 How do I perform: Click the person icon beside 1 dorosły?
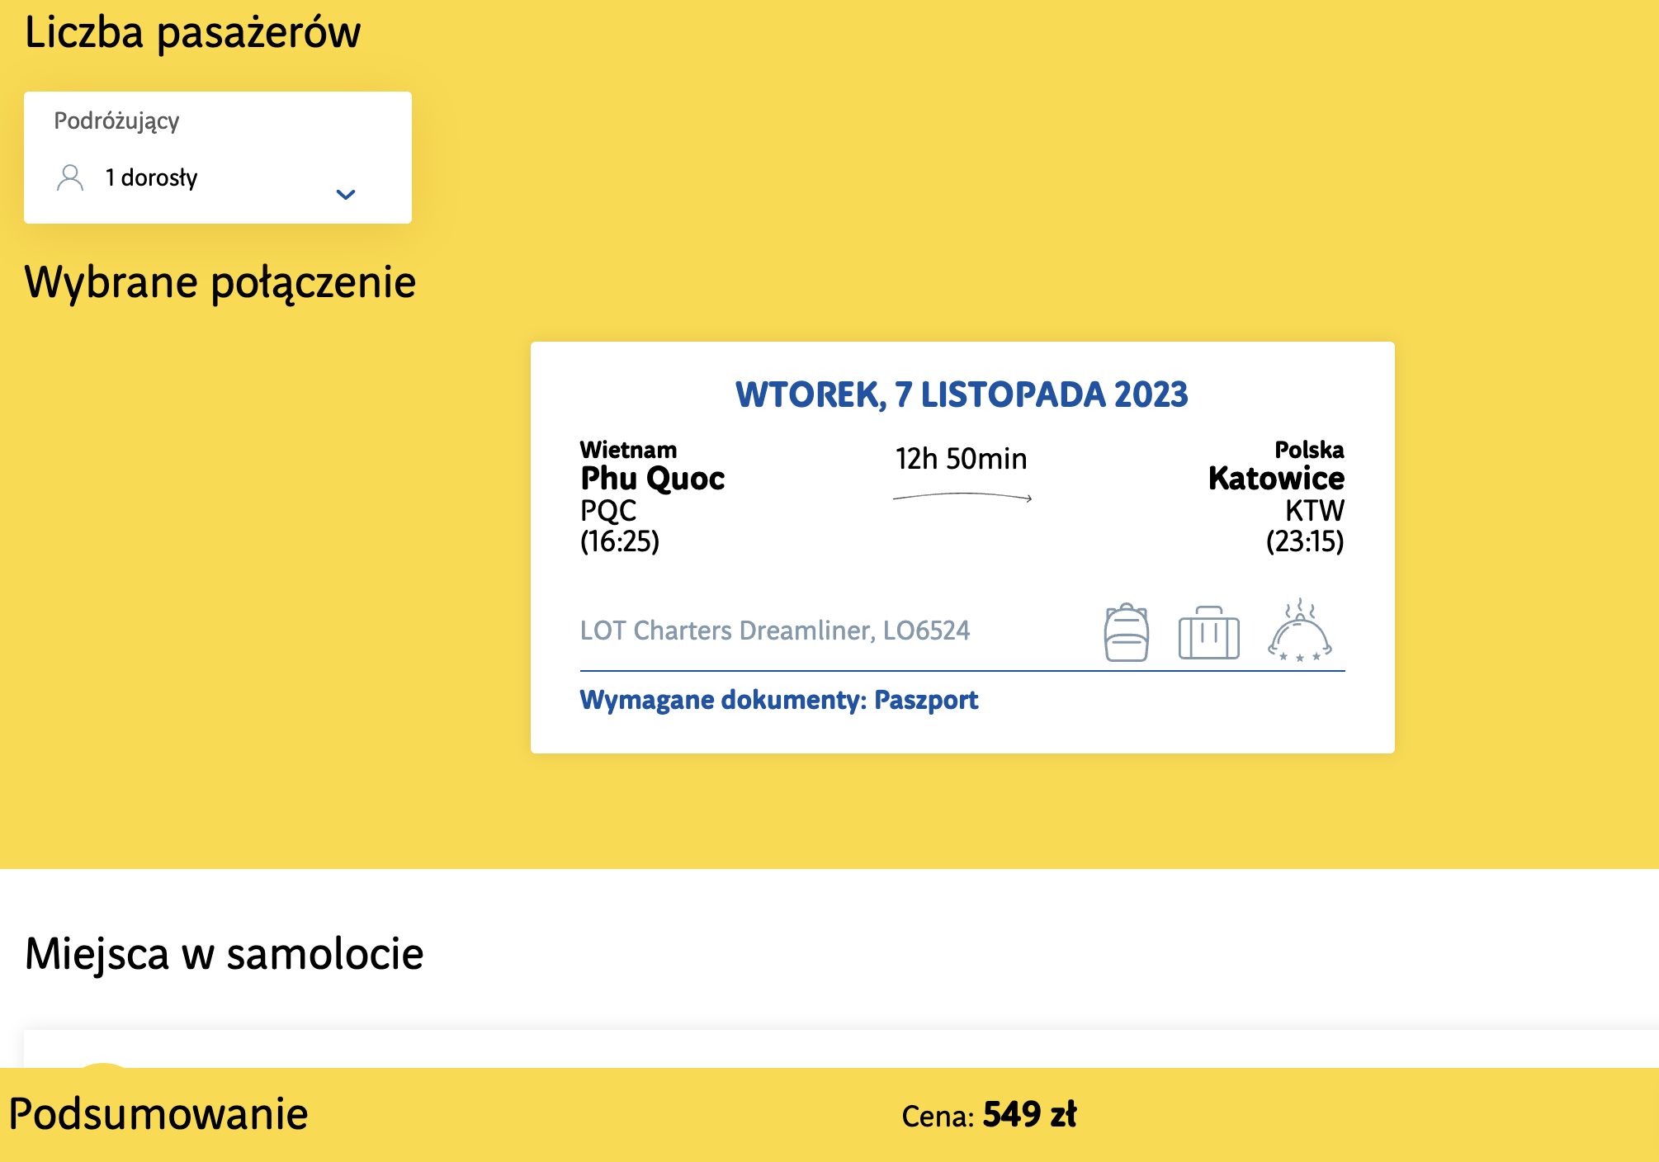coord(70,177)
